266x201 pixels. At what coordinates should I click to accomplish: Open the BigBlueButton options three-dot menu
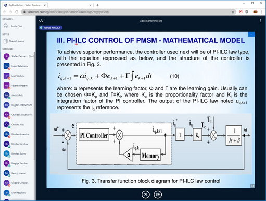tap(260, 21)
